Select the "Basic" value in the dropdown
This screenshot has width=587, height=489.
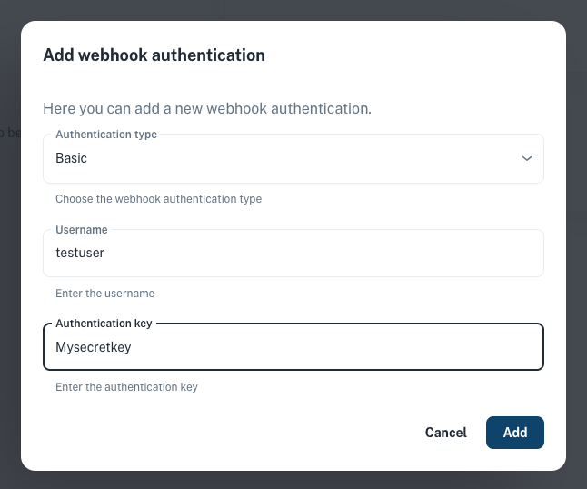[x=72, y=158]
